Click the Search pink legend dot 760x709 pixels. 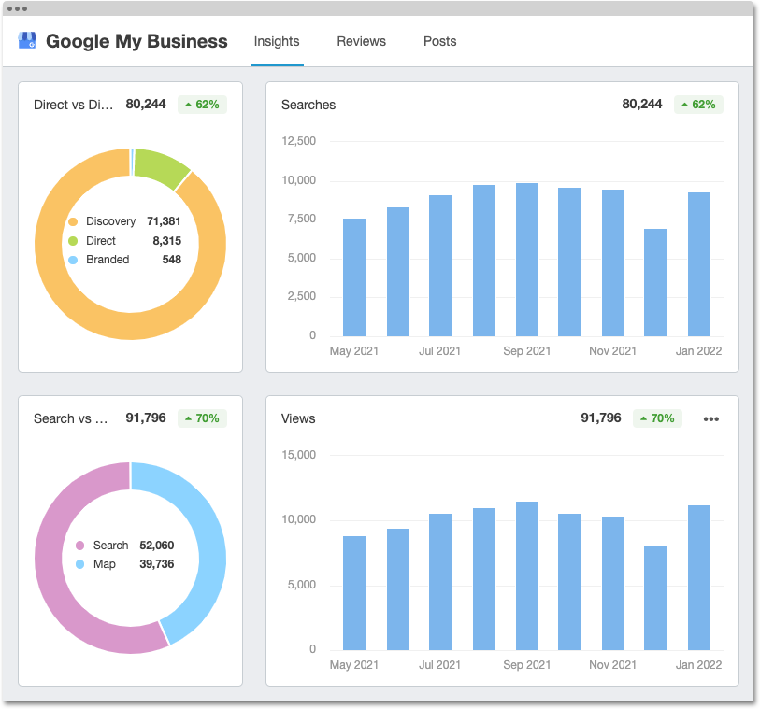(x=80, y=546)
